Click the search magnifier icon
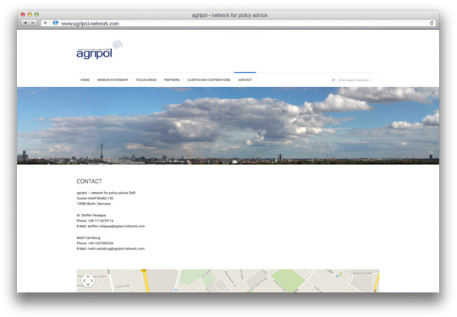The height and width of the screenshot is (317, 457). (333, 79)
